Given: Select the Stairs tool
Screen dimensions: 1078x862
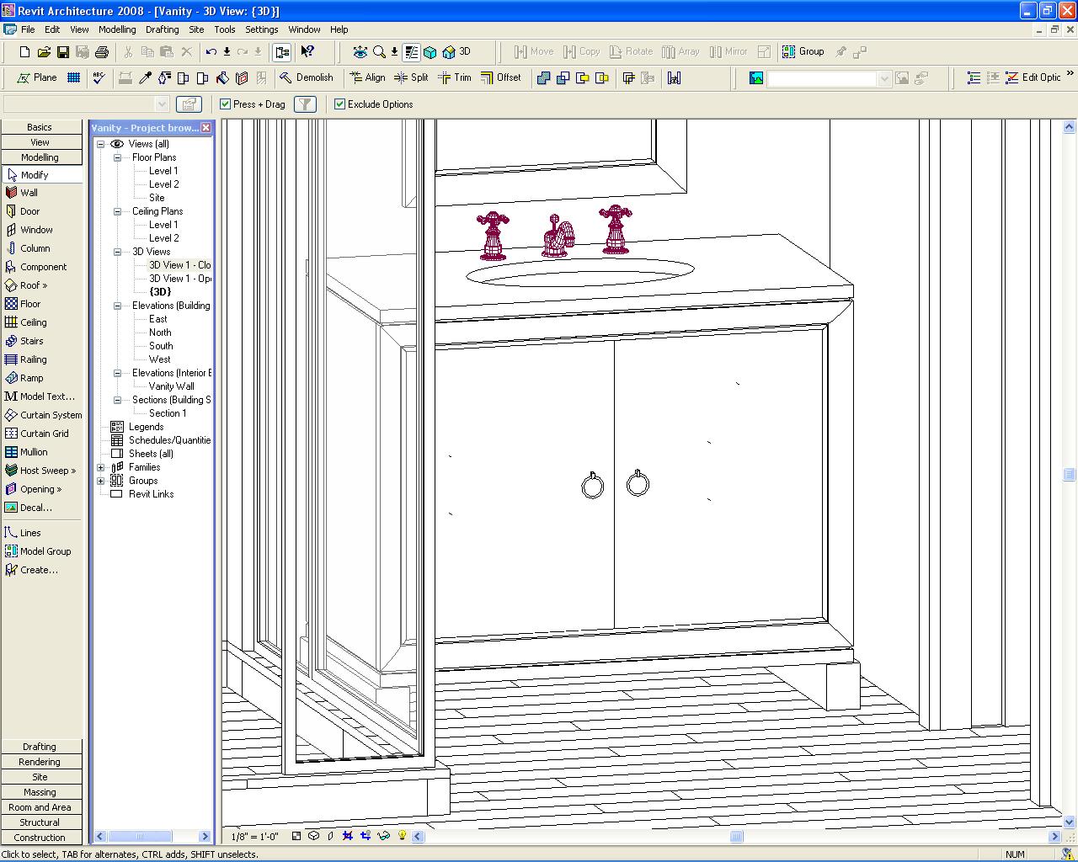Looking at the screenshot, I should click(x=31, y=341).
